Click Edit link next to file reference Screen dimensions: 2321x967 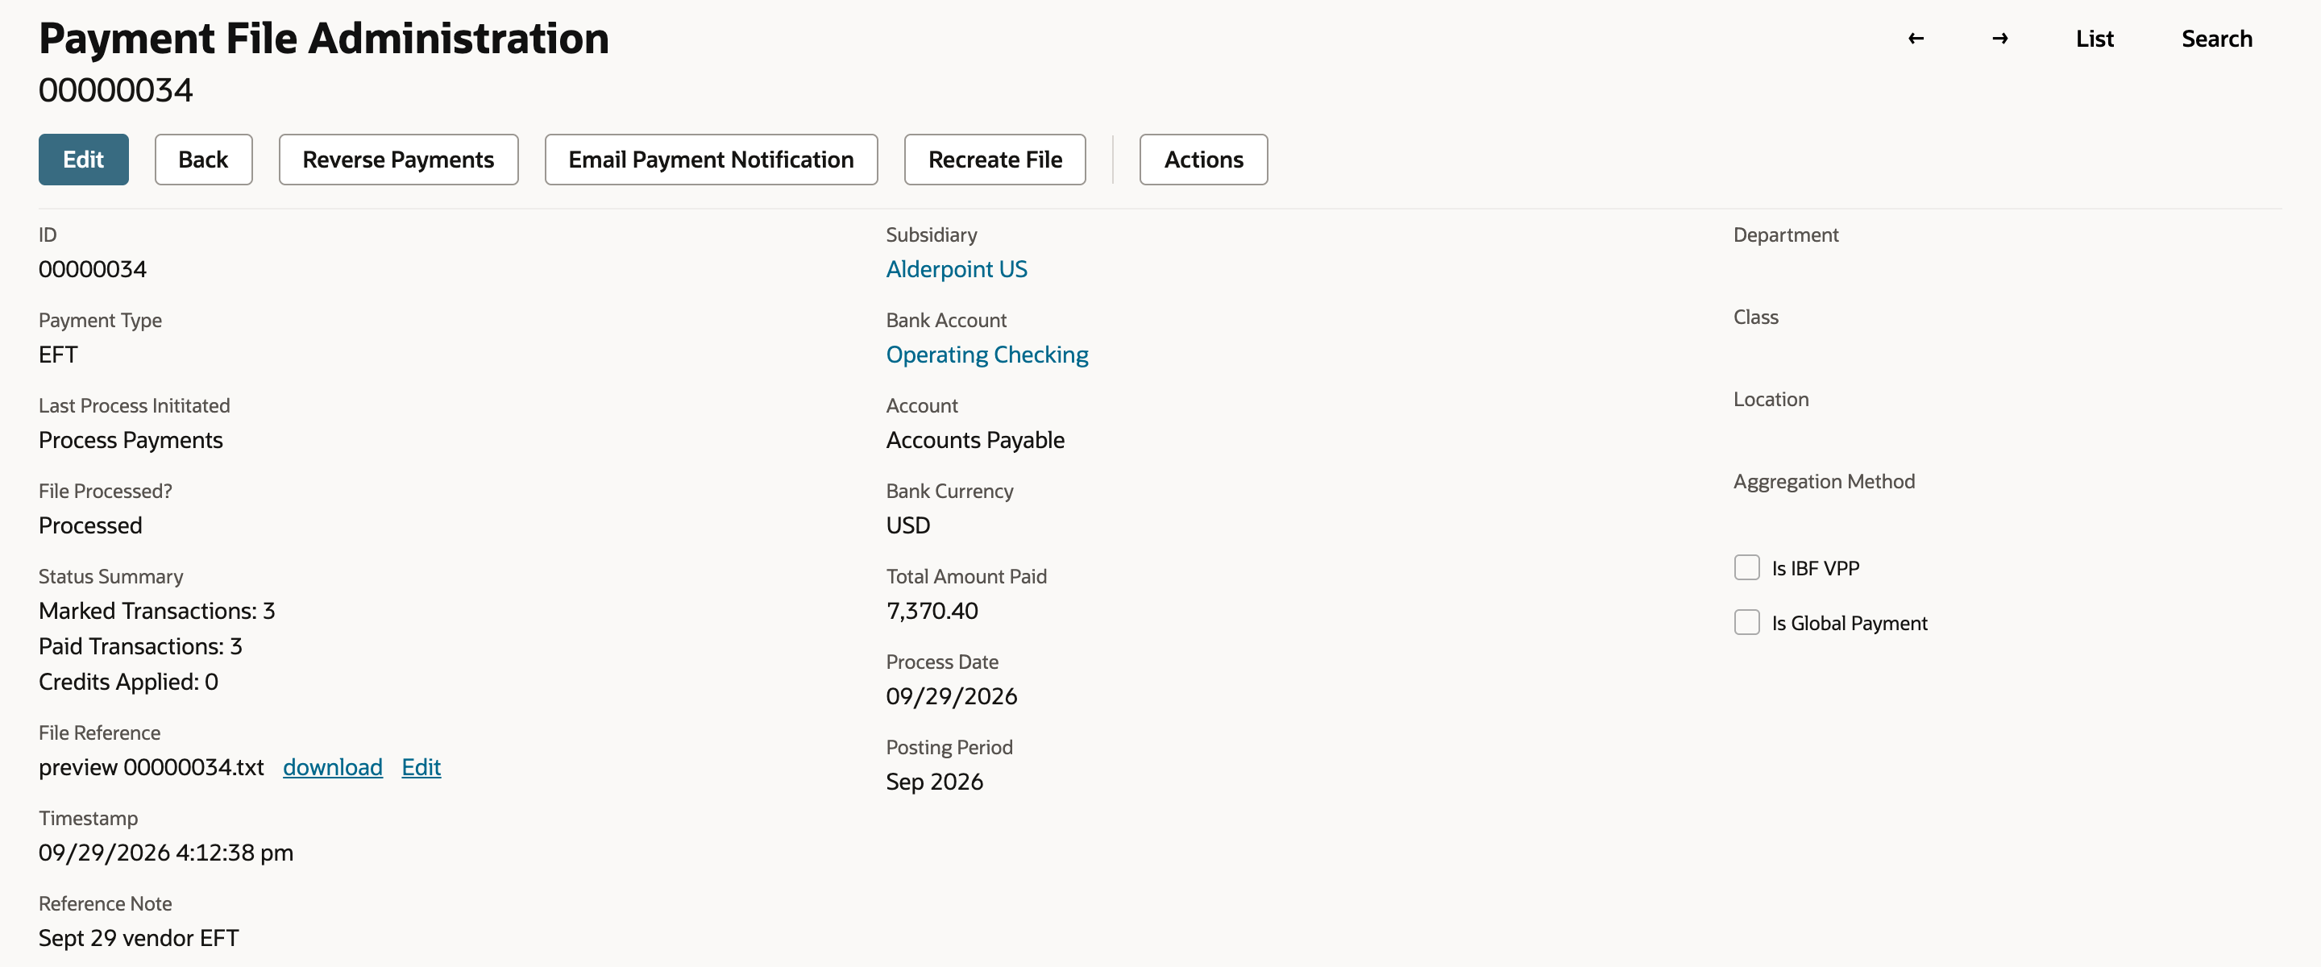421,767
